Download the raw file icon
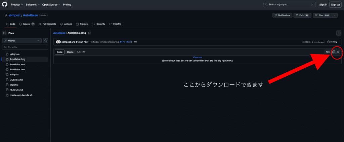344x142 pixels. 338,52
